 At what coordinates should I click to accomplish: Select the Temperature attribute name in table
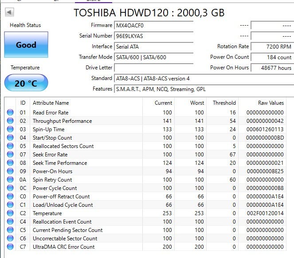pyautogui.click(x=47, y=213)
